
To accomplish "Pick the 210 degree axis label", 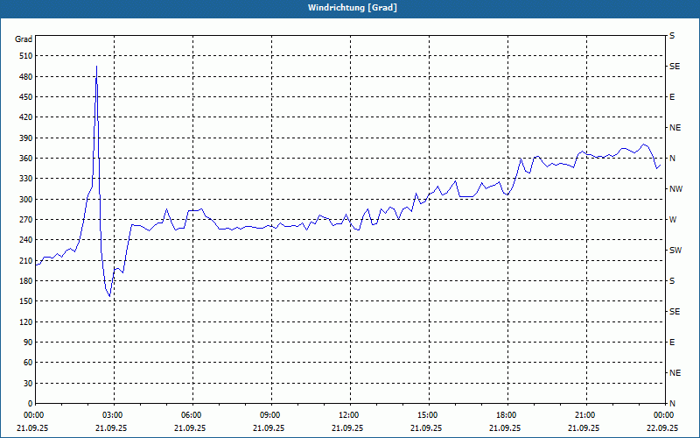I will click(x=26, y=260).
